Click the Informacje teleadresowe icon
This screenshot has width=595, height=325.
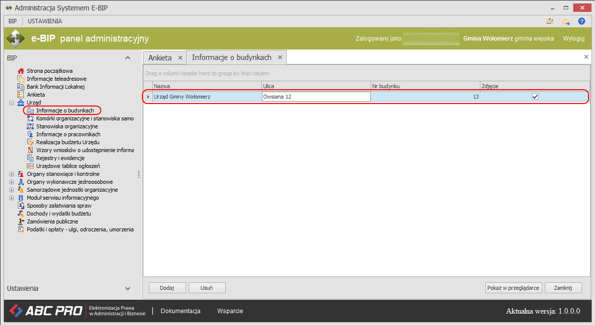21,79
